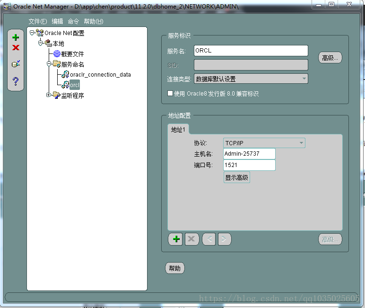Click the 本地 node icon
This screenshot has width=365, height=308.
pos(48,43)
